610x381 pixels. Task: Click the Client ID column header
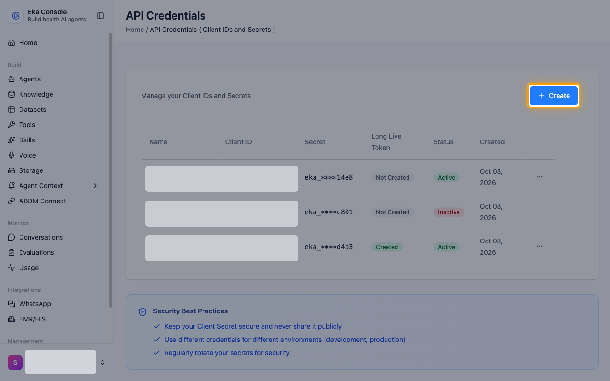238,142
